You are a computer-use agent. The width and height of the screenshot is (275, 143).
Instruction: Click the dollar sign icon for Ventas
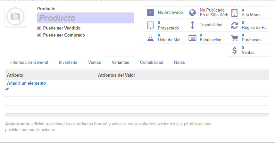(234, 50)
